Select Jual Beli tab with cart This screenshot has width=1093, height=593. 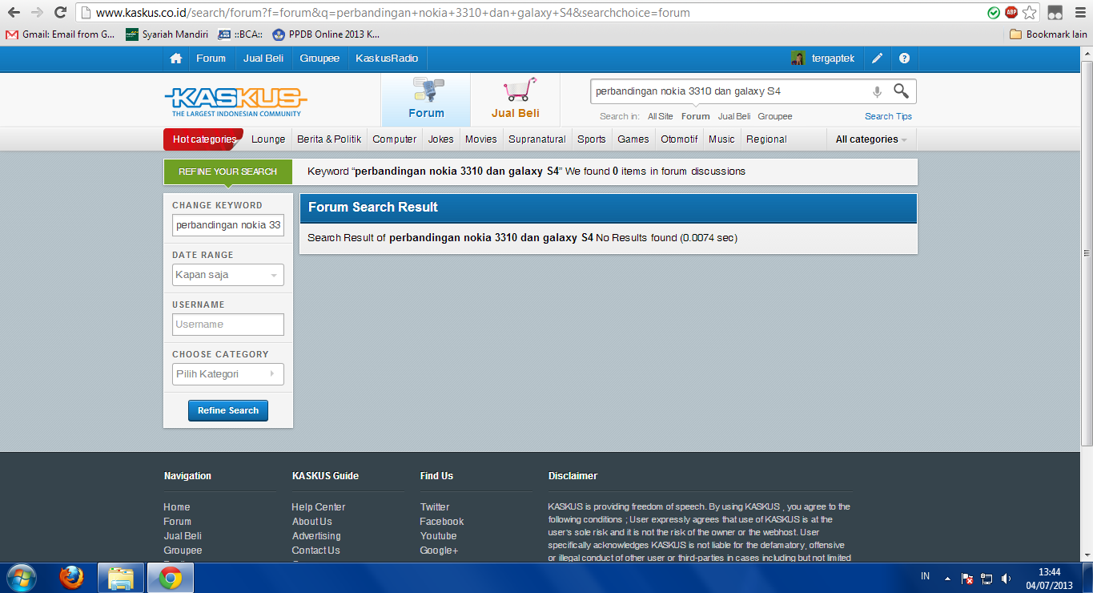click(x=516, y=99)
